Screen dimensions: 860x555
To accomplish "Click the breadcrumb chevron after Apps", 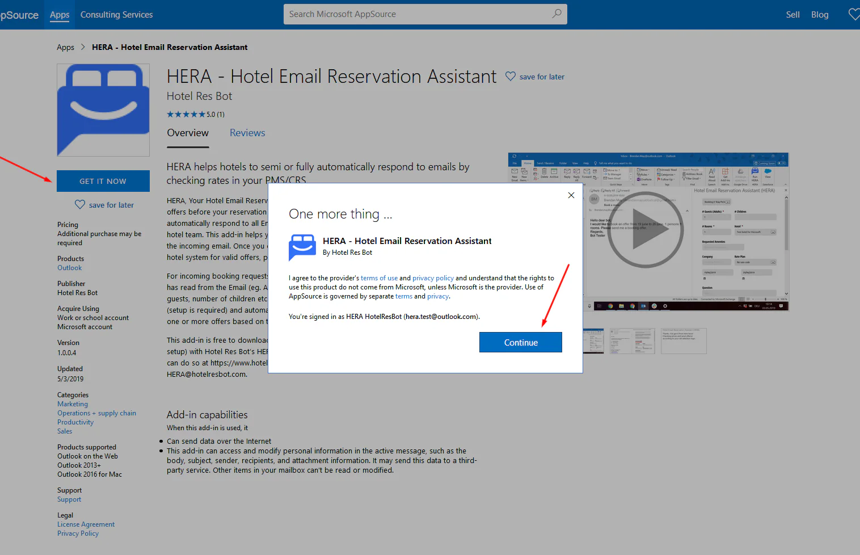I will click(83, 47).
